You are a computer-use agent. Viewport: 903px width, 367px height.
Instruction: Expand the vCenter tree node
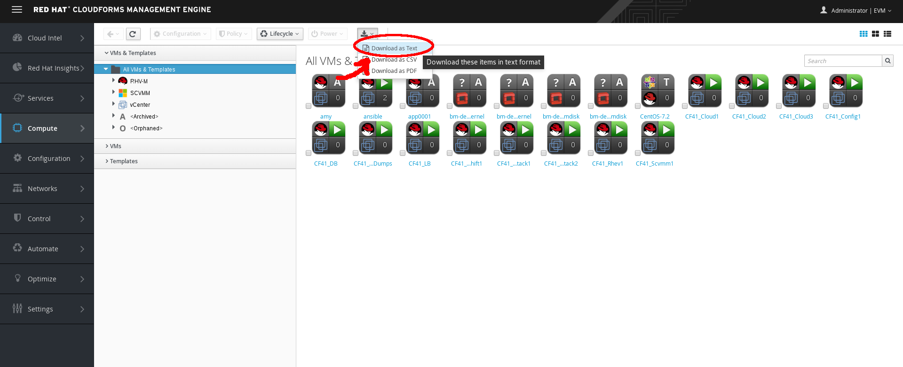pos(113,104)
